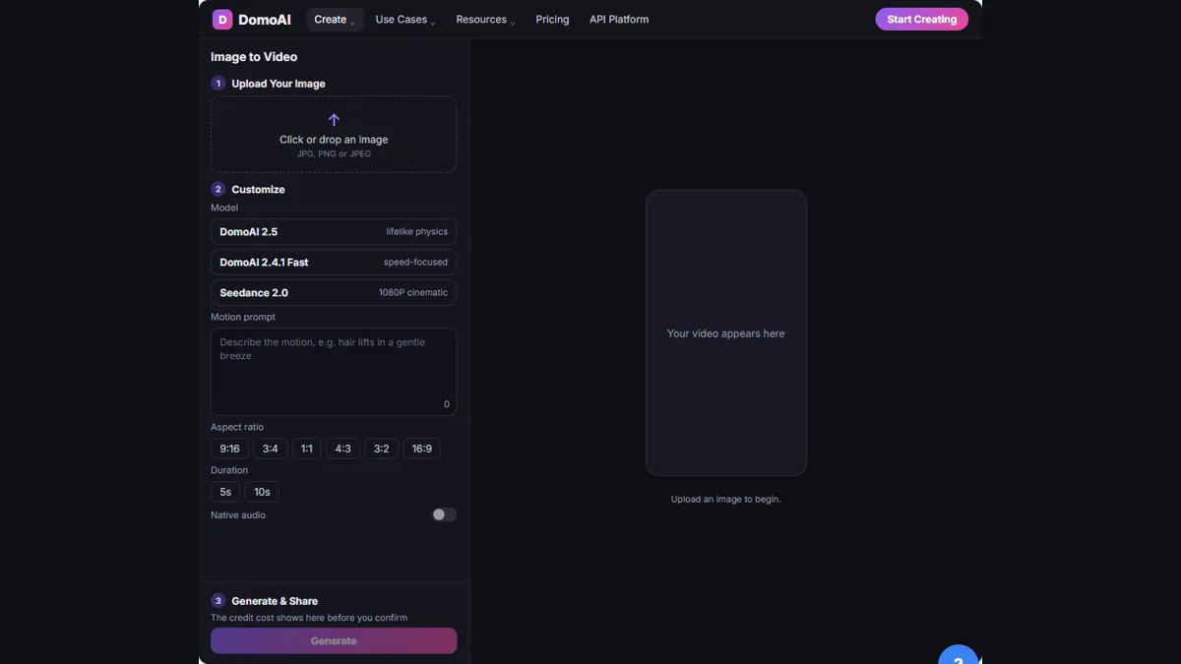Toggle the Native audio switch
Screen dimensions: 1181x664
444,514
